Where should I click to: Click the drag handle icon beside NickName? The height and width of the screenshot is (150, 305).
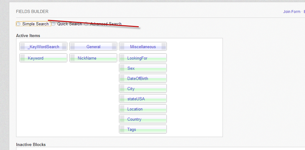click(73, 58)
